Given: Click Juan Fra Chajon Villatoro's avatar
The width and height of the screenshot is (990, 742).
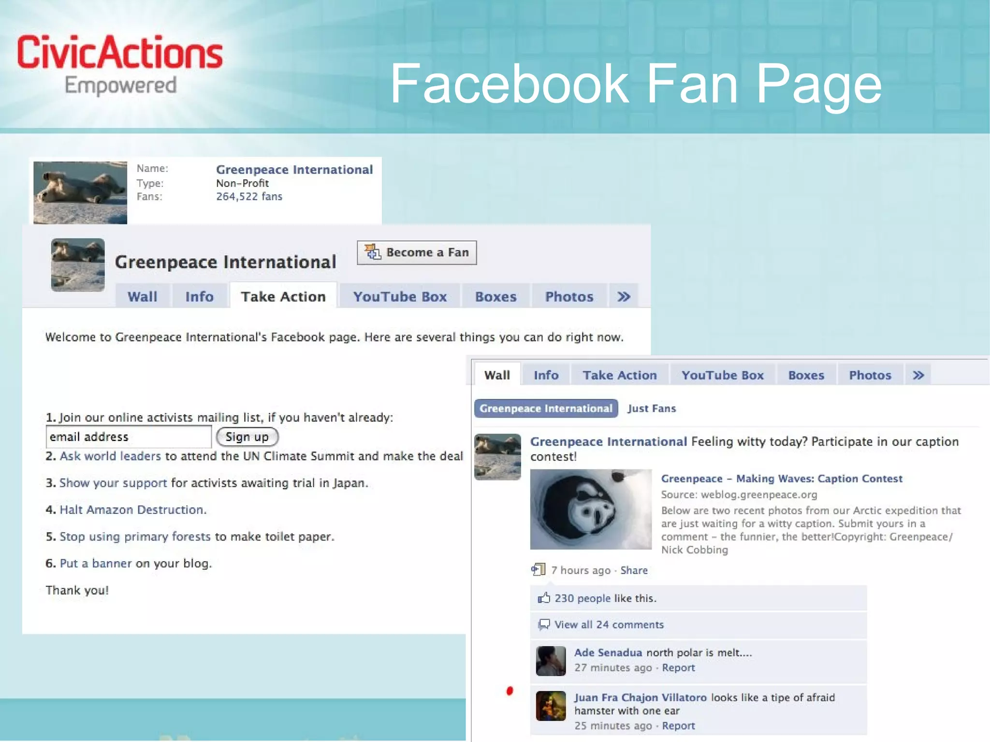Looking at the screenshot, I should pyautogui.click(x=551, y=706).
